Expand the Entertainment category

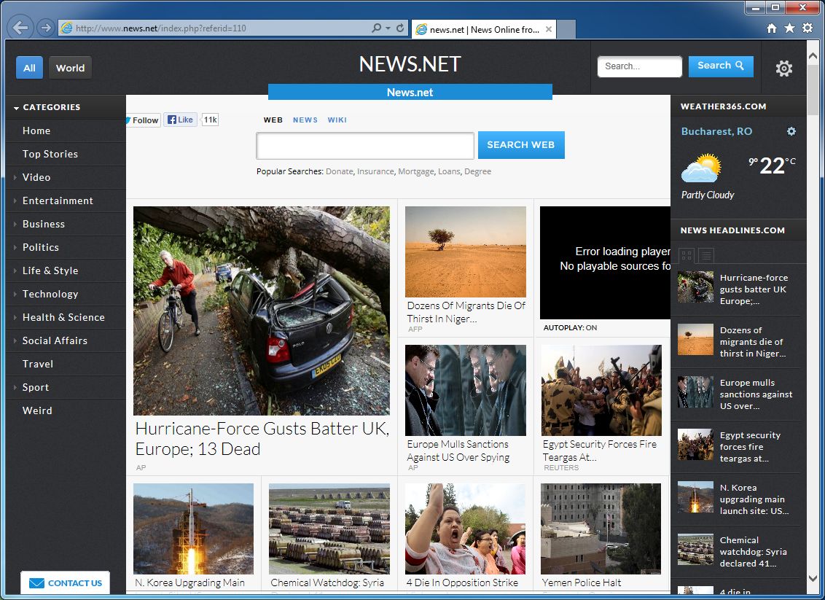15,200
